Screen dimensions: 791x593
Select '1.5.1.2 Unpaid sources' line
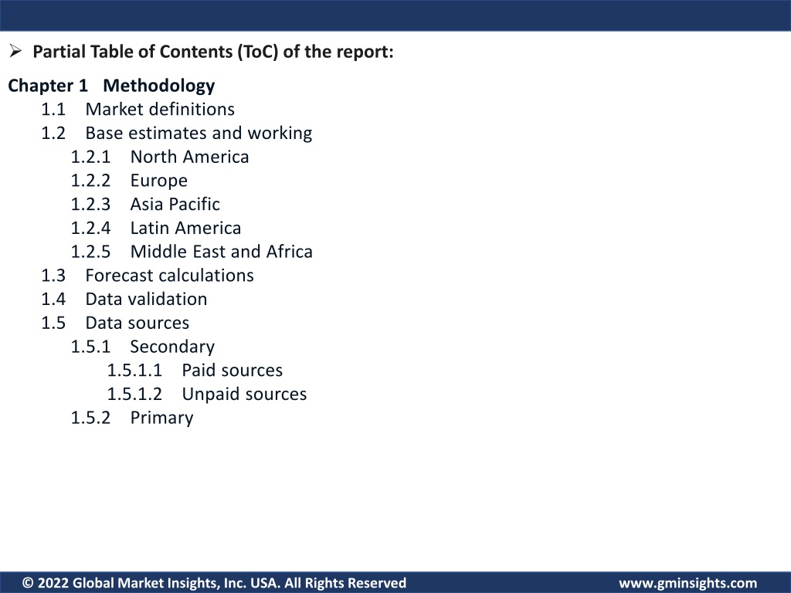pyautogui.click(x=207, y=394)
